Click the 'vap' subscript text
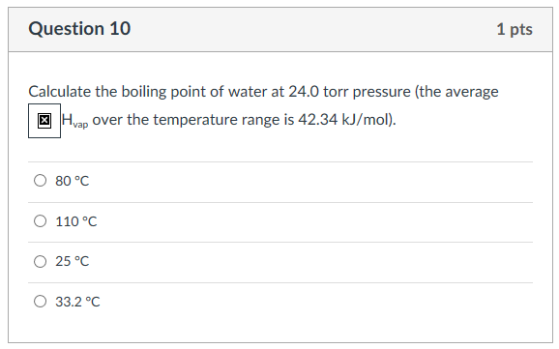This screenshot has height=349, width=559. click(x=80, y=125)
